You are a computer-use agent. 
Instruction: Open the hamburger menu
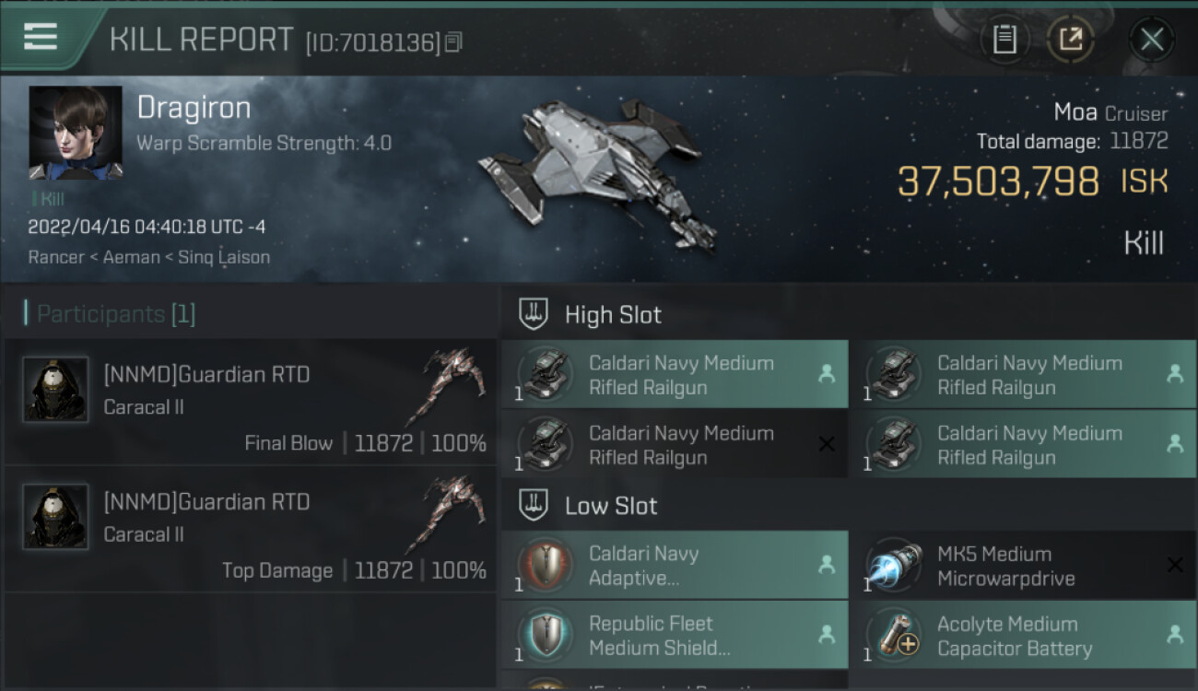pos(41,37)
